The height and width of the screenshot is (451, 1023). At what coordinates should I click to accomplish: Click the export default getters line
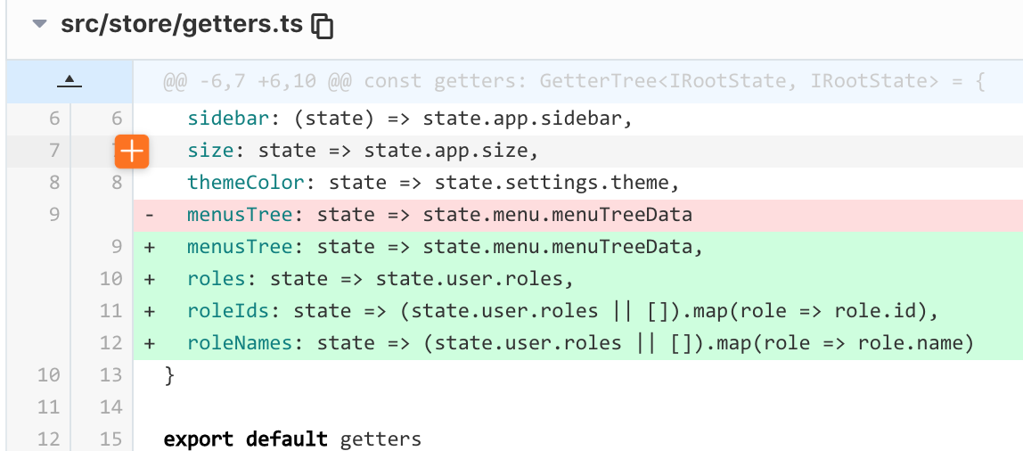(x=292, y=439)
